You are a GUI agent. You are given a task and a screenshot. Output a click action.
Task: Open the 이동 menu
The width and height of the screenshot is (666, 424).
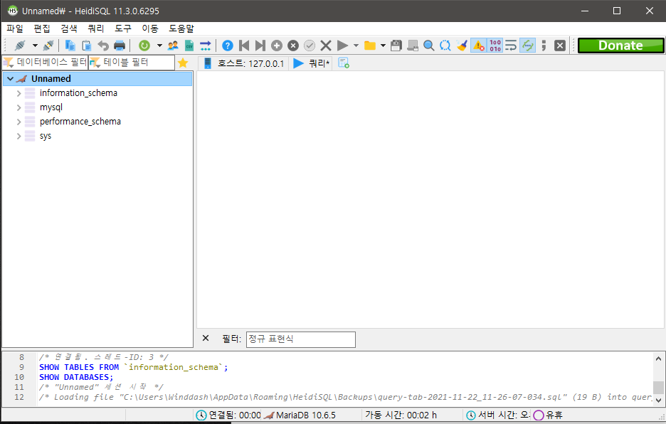(x=150, y=28)
